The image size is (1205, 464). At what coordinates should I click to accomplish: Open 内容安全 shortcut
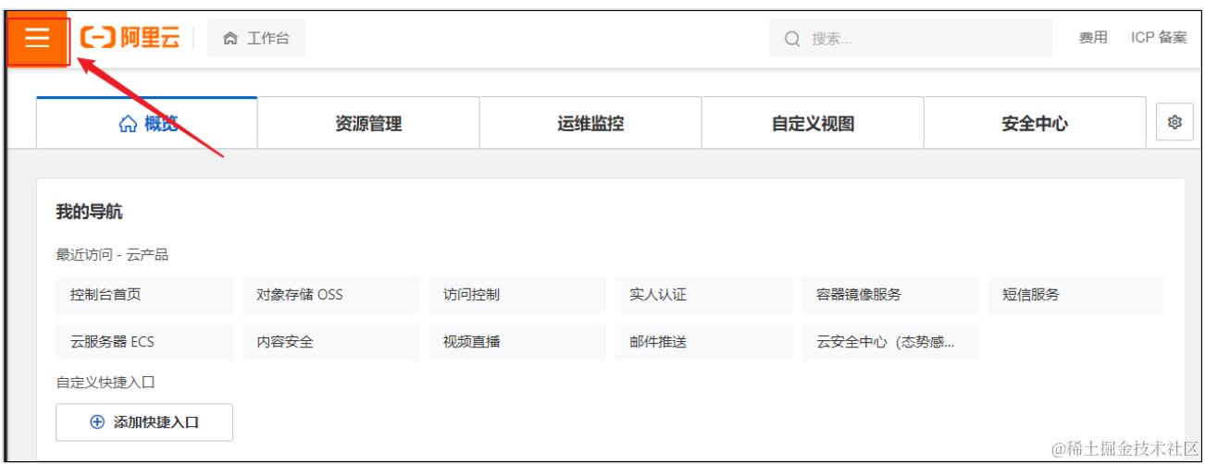coord(331,342)
